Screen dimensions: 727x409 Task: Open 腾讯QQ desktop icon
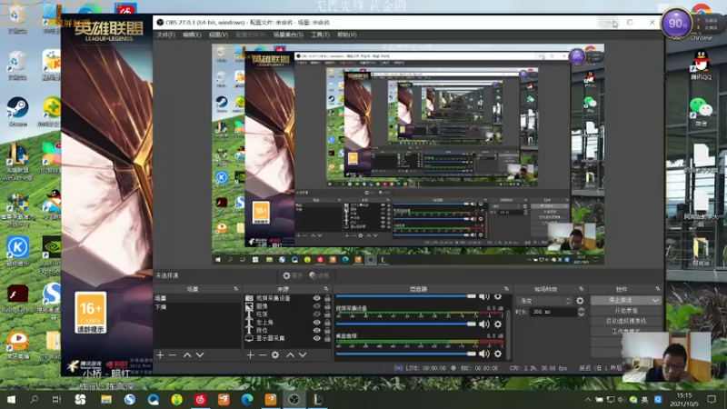pos(701,65)
